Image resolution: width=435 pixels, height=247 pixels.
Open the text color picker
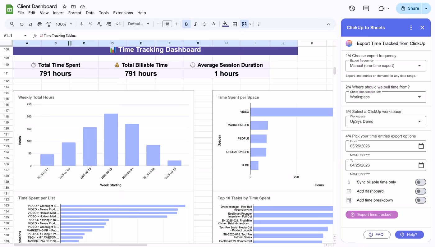213,24
